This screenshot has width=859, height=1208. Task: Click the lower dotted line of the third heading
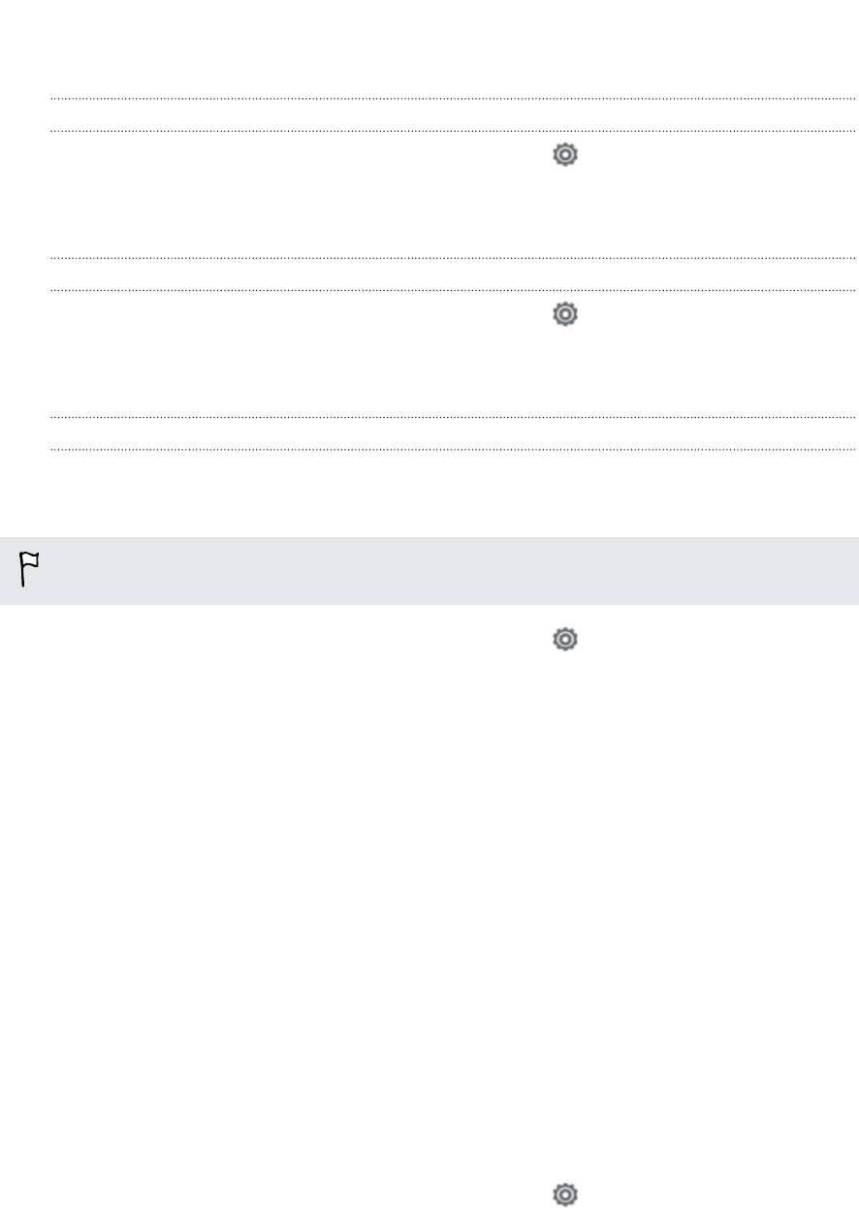tap(453, 449)
